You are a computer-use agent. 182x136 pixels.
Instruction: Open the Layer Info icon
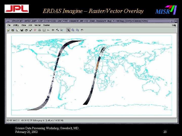(x=17, y=30)
